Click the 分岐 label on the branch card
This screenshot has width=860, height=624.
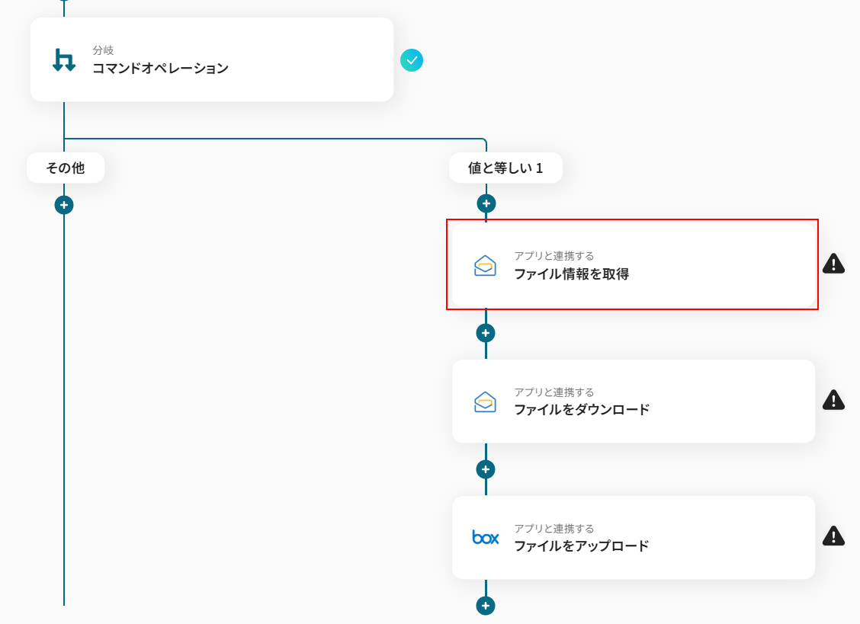coord(103,50)
